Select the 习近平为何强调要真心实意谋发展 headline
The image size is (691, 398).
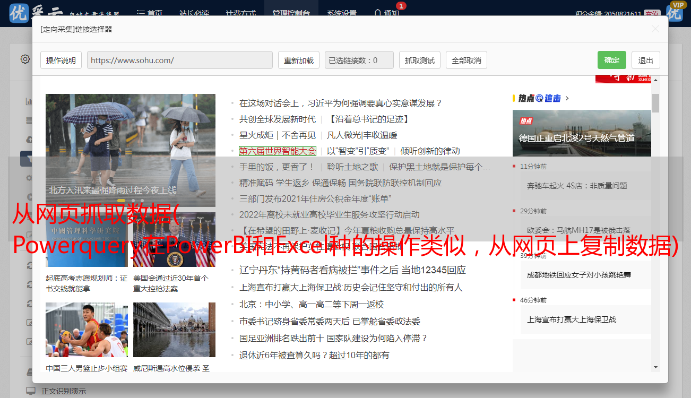(340, 103)
